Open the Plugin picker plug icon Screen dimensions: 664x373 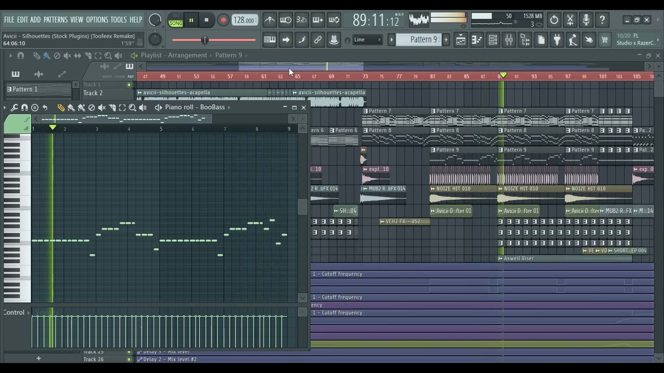(557, 39)
